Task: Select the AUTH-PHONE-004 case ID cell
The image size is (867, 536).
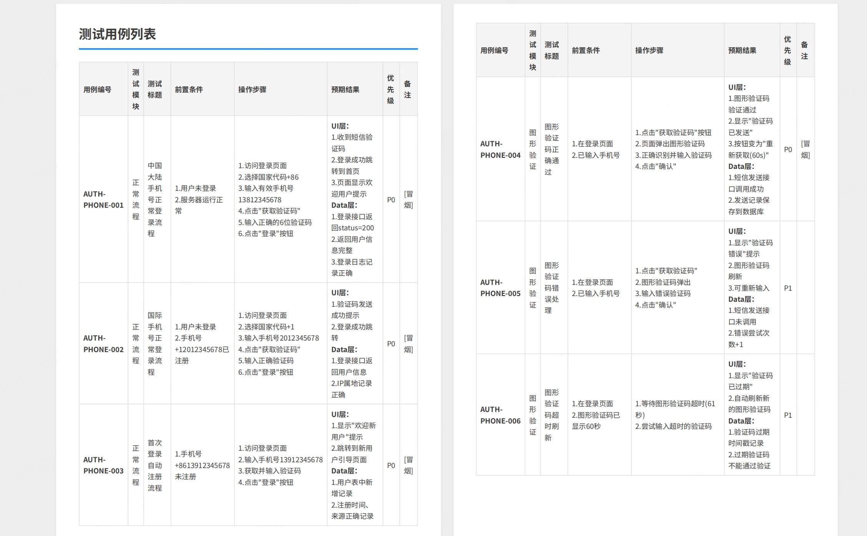Action: [500, 149]
